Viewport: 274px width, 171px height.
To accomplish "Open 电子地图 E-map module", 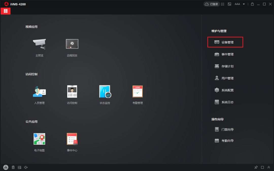I will [x=39, y=139].
